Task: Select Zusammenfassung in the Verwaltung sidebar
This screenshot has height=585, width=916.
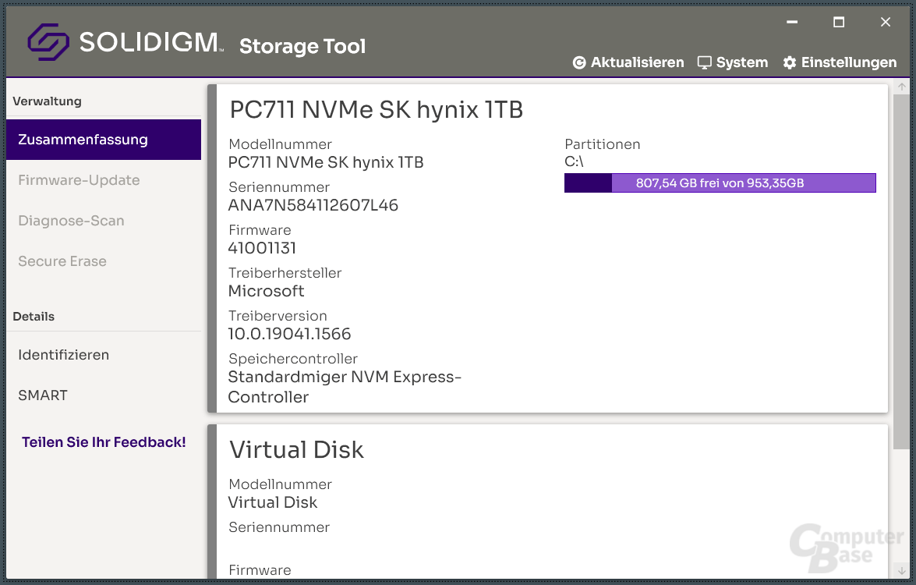Action: click(83, 139)
